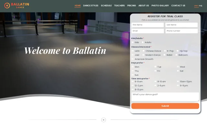Open the Home menu item
The width and height of the screenshot is (207, 124).
78,5
